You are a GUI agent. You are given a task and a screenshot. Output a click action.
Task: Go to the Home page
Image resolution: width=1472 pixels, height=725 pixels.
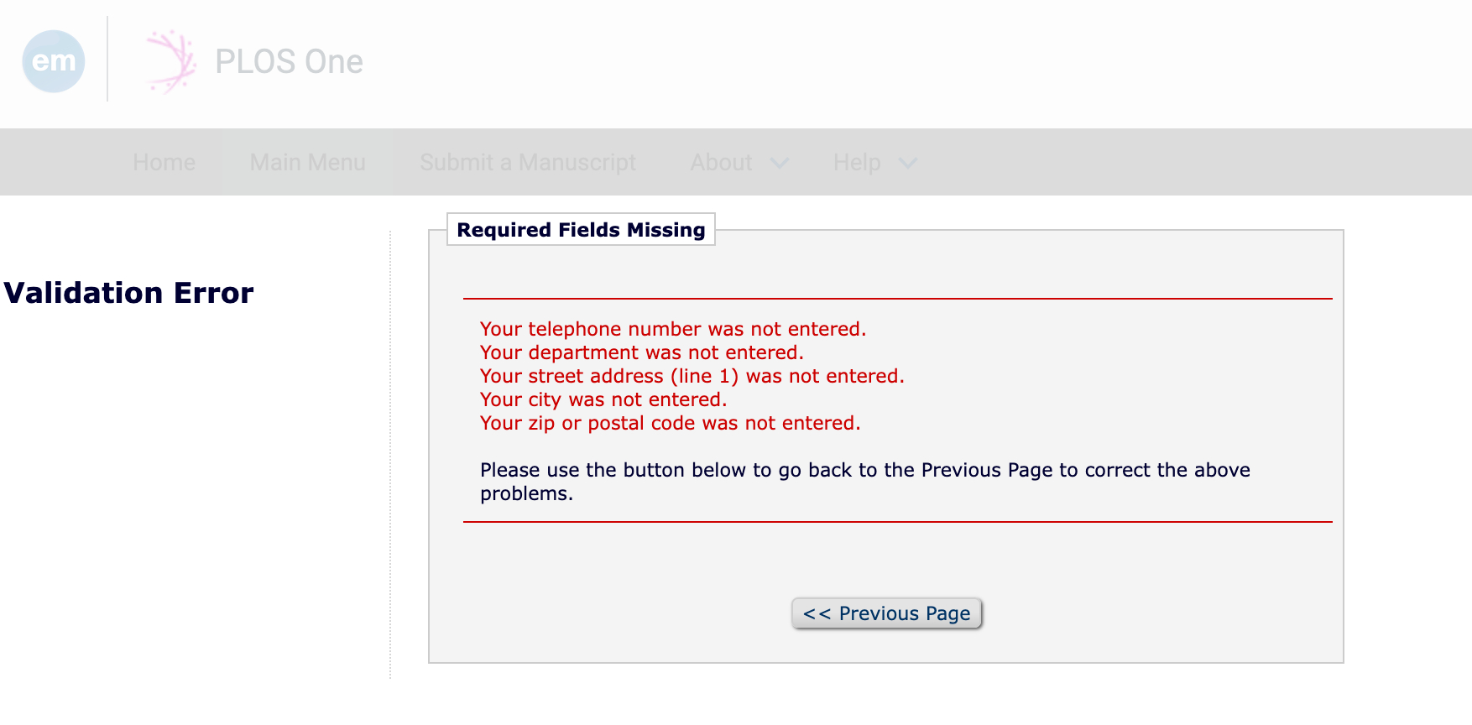pyautogui.click(x=164, y=162)
